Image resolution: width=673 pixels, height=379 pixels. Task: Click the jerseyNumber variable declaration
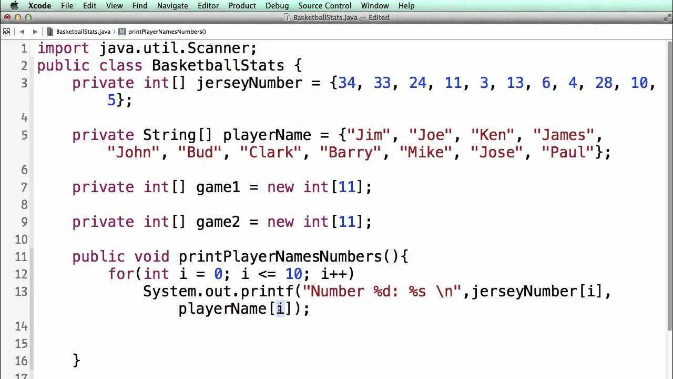point(249,83)
